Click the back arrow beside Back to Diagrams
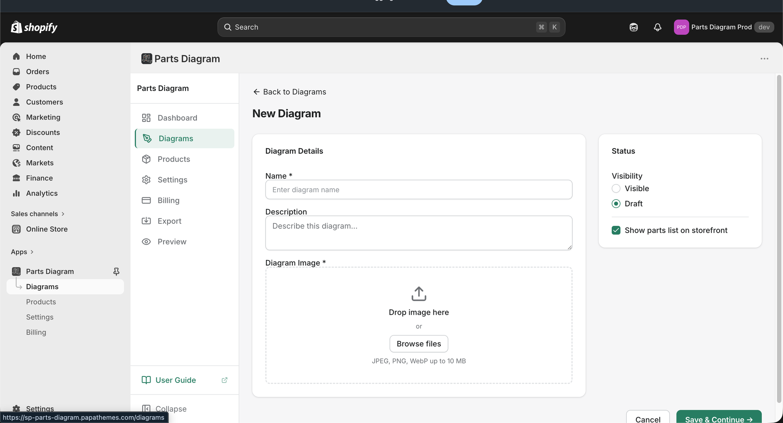 [256, 92]
